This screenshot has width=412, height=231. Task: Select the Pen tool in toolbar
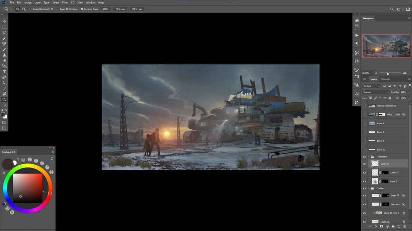click(4, 77)
